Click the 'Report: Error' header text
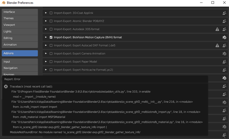The width and height of the screenshot is (229, 139). click(x=12, y=79)
